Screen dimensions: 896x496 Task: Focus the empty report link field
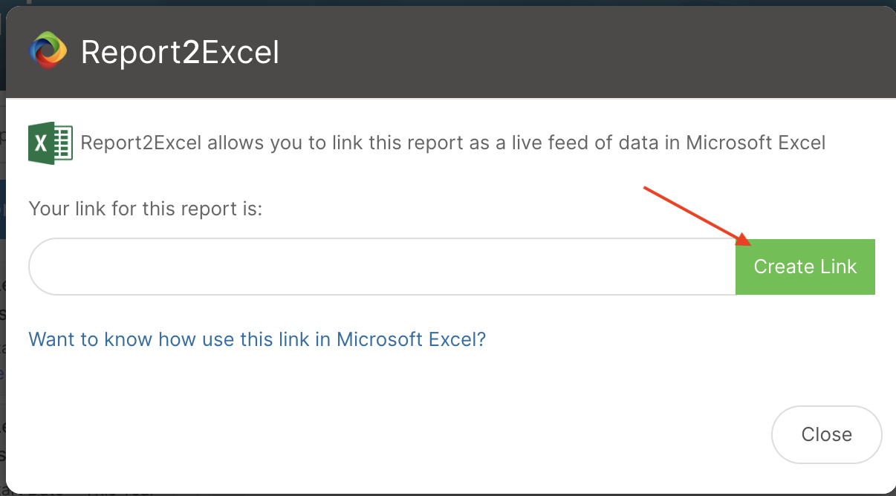tap(382, 267)
